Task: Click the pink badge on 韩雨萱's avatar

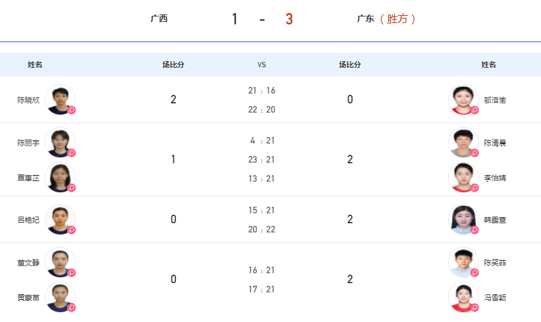Action: point(474,230)
